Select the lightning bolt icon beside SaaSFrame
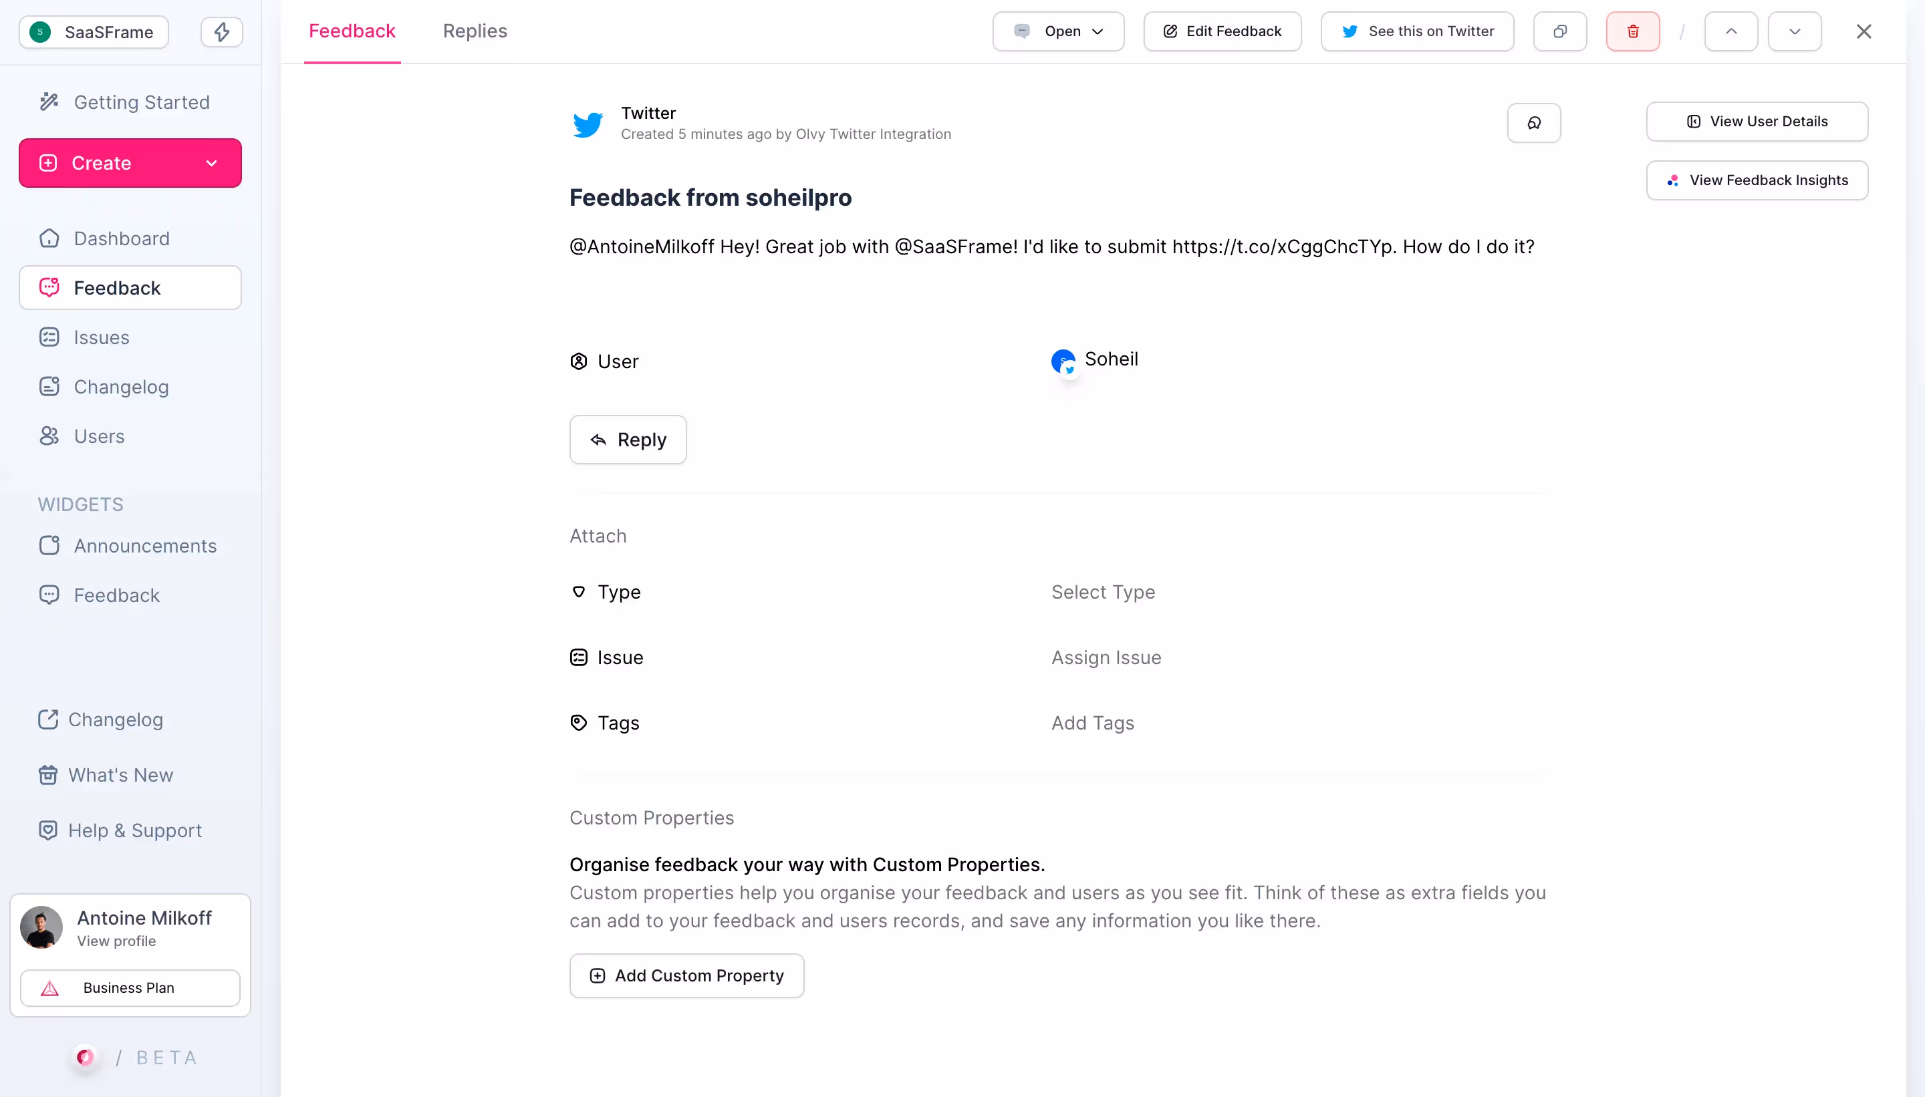This screenshot has height=1097, width=1925. coord(222,31)
